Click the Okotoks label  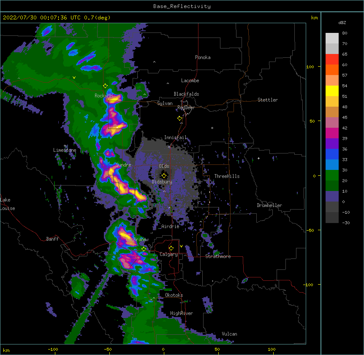(x=174, y=295)
